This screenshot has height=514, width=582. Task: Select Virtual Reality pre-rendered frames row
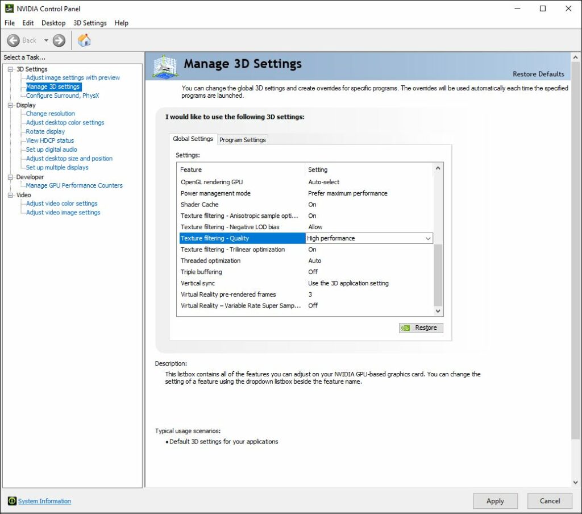tap(306, 295)
